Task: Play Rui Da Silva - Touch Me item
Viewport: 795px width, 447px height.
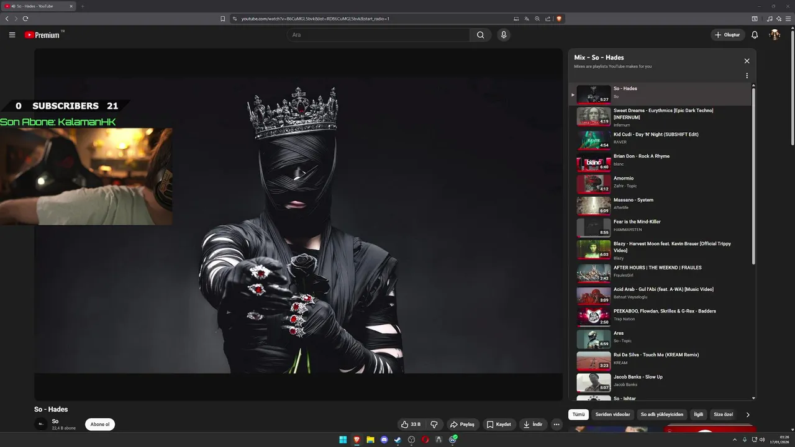Action: tap(660, 360)
